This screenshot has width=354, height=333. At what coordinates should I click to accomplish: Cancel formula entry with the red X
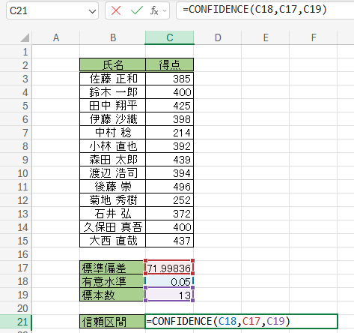coord(116,10)
